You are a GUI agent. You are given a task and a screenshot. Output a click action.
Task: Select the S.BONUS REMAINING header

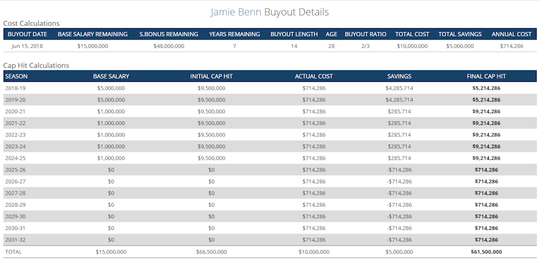[x=168, y=34]
